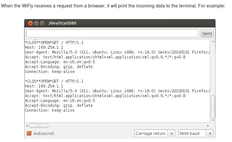Click the /dev/ttyUSB0 title bar text

(62, 23)
